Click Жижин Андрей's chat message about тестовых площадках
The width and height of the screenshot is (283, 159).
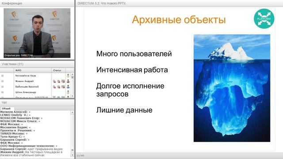31,154
